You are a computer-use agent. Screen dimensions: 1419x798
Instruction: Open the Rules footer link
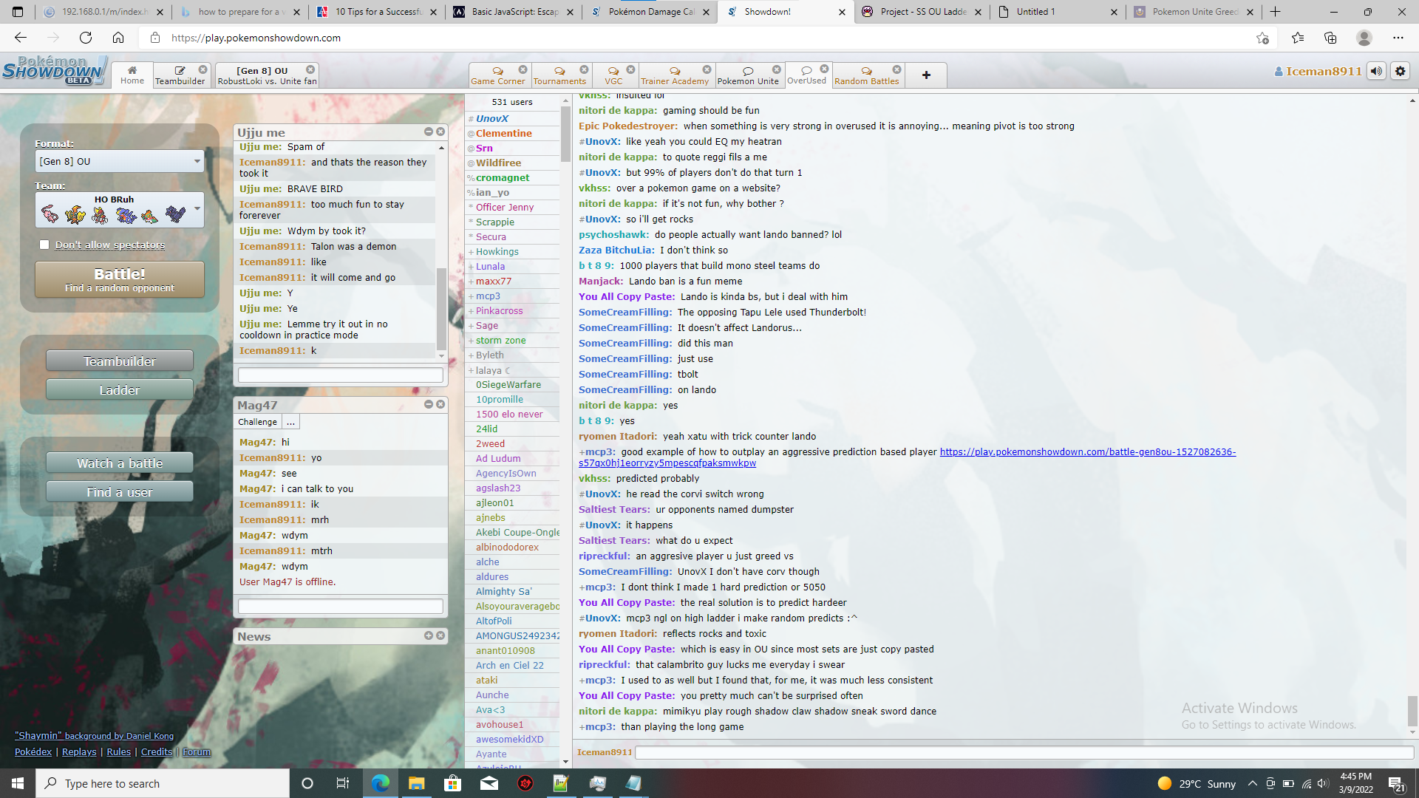click(118, 751)
